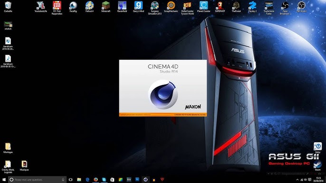Select the video thumbnail file below Corbeille
Viewport: 326px width, 183px height.
[8, 26]
